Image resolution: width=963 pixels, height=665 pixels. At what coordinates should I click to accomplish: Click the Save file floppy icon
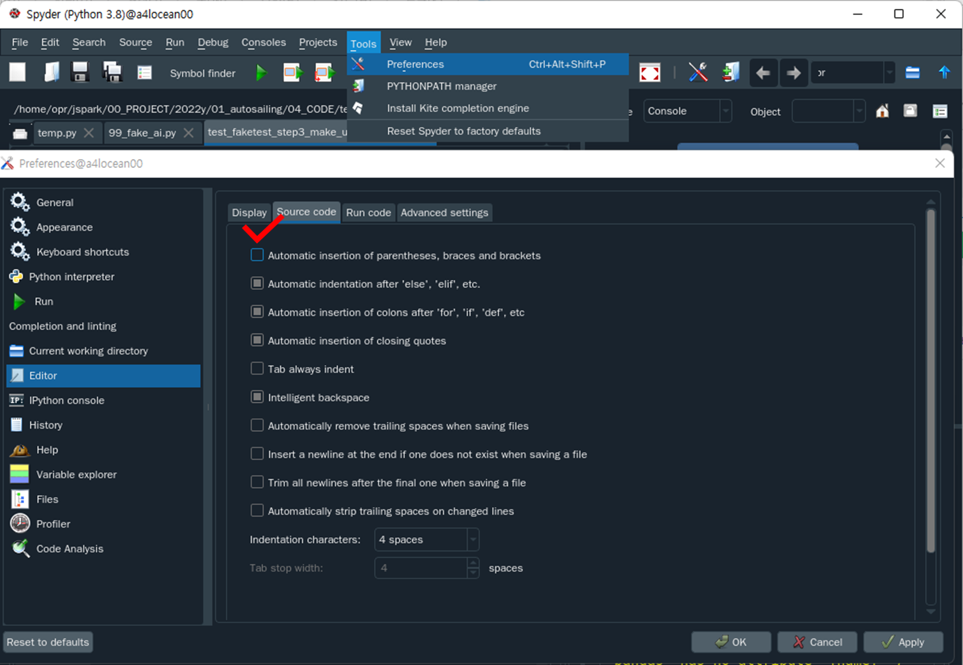point(80,73)
